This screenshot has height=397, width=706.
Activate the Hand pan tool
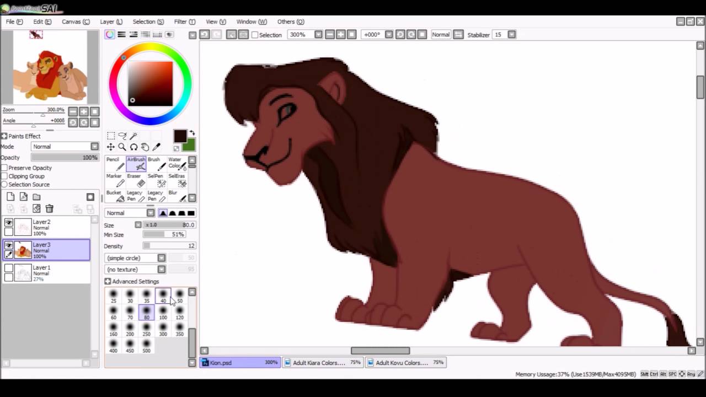click(145, 147)
